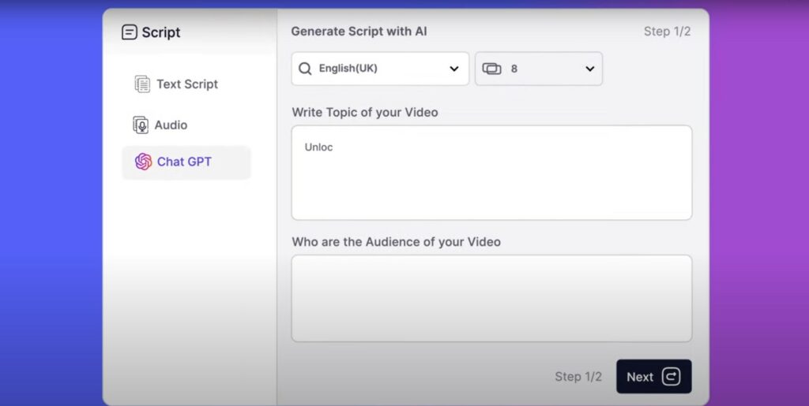Click the arrow icon inside Next button
Viewport: 809px width, 406px height.
pos(671,377)
